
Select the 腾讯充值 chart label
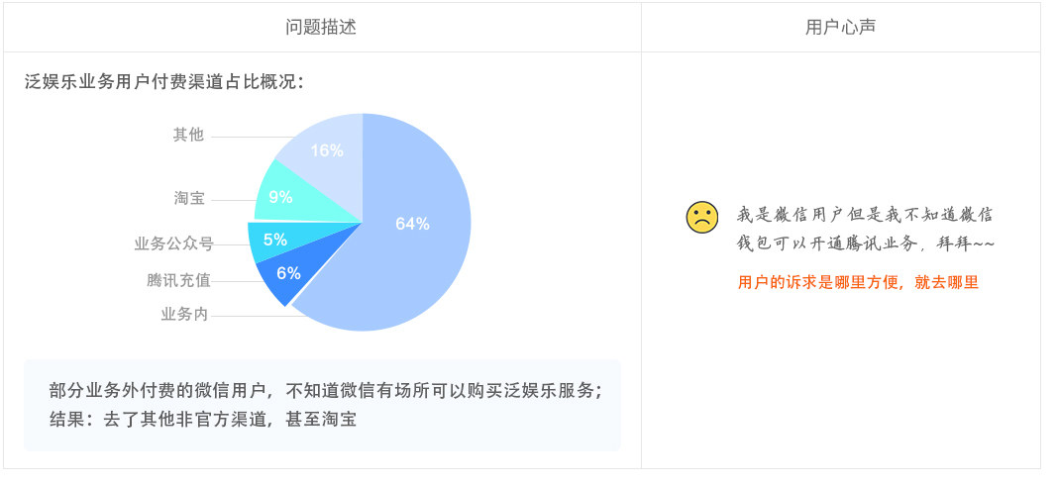178,280
